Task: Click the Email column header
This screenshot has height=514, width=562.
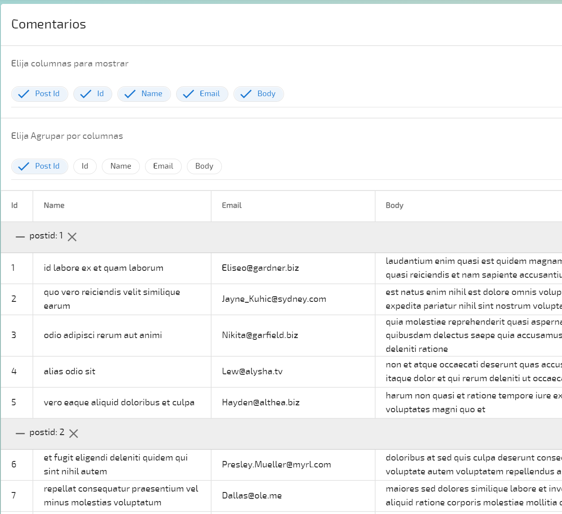Action: pyautogui.click(x=232, y=206)
